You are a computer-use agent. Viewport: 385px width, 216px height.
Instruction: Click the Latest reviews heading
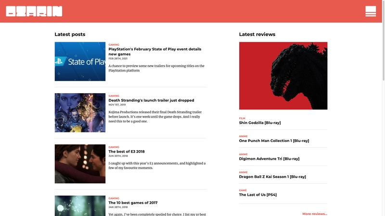[x=257, y=35]
